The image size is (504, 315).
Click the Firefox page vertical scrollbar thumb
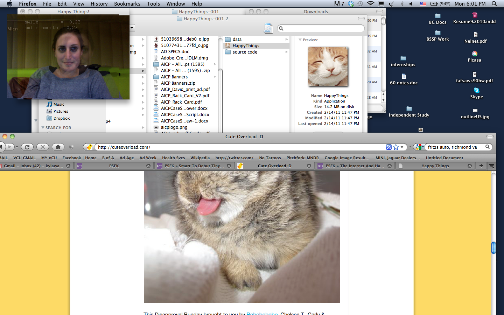coord(493,247)
